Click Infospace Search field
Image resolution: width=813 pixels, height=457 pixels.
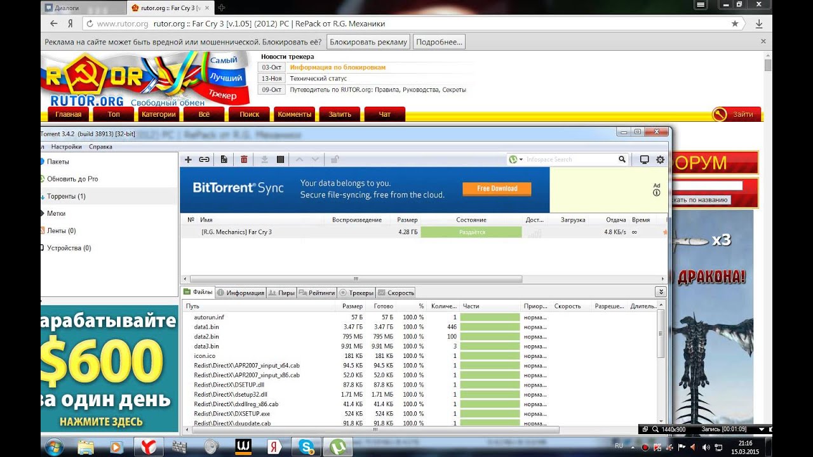pos(570,159)
